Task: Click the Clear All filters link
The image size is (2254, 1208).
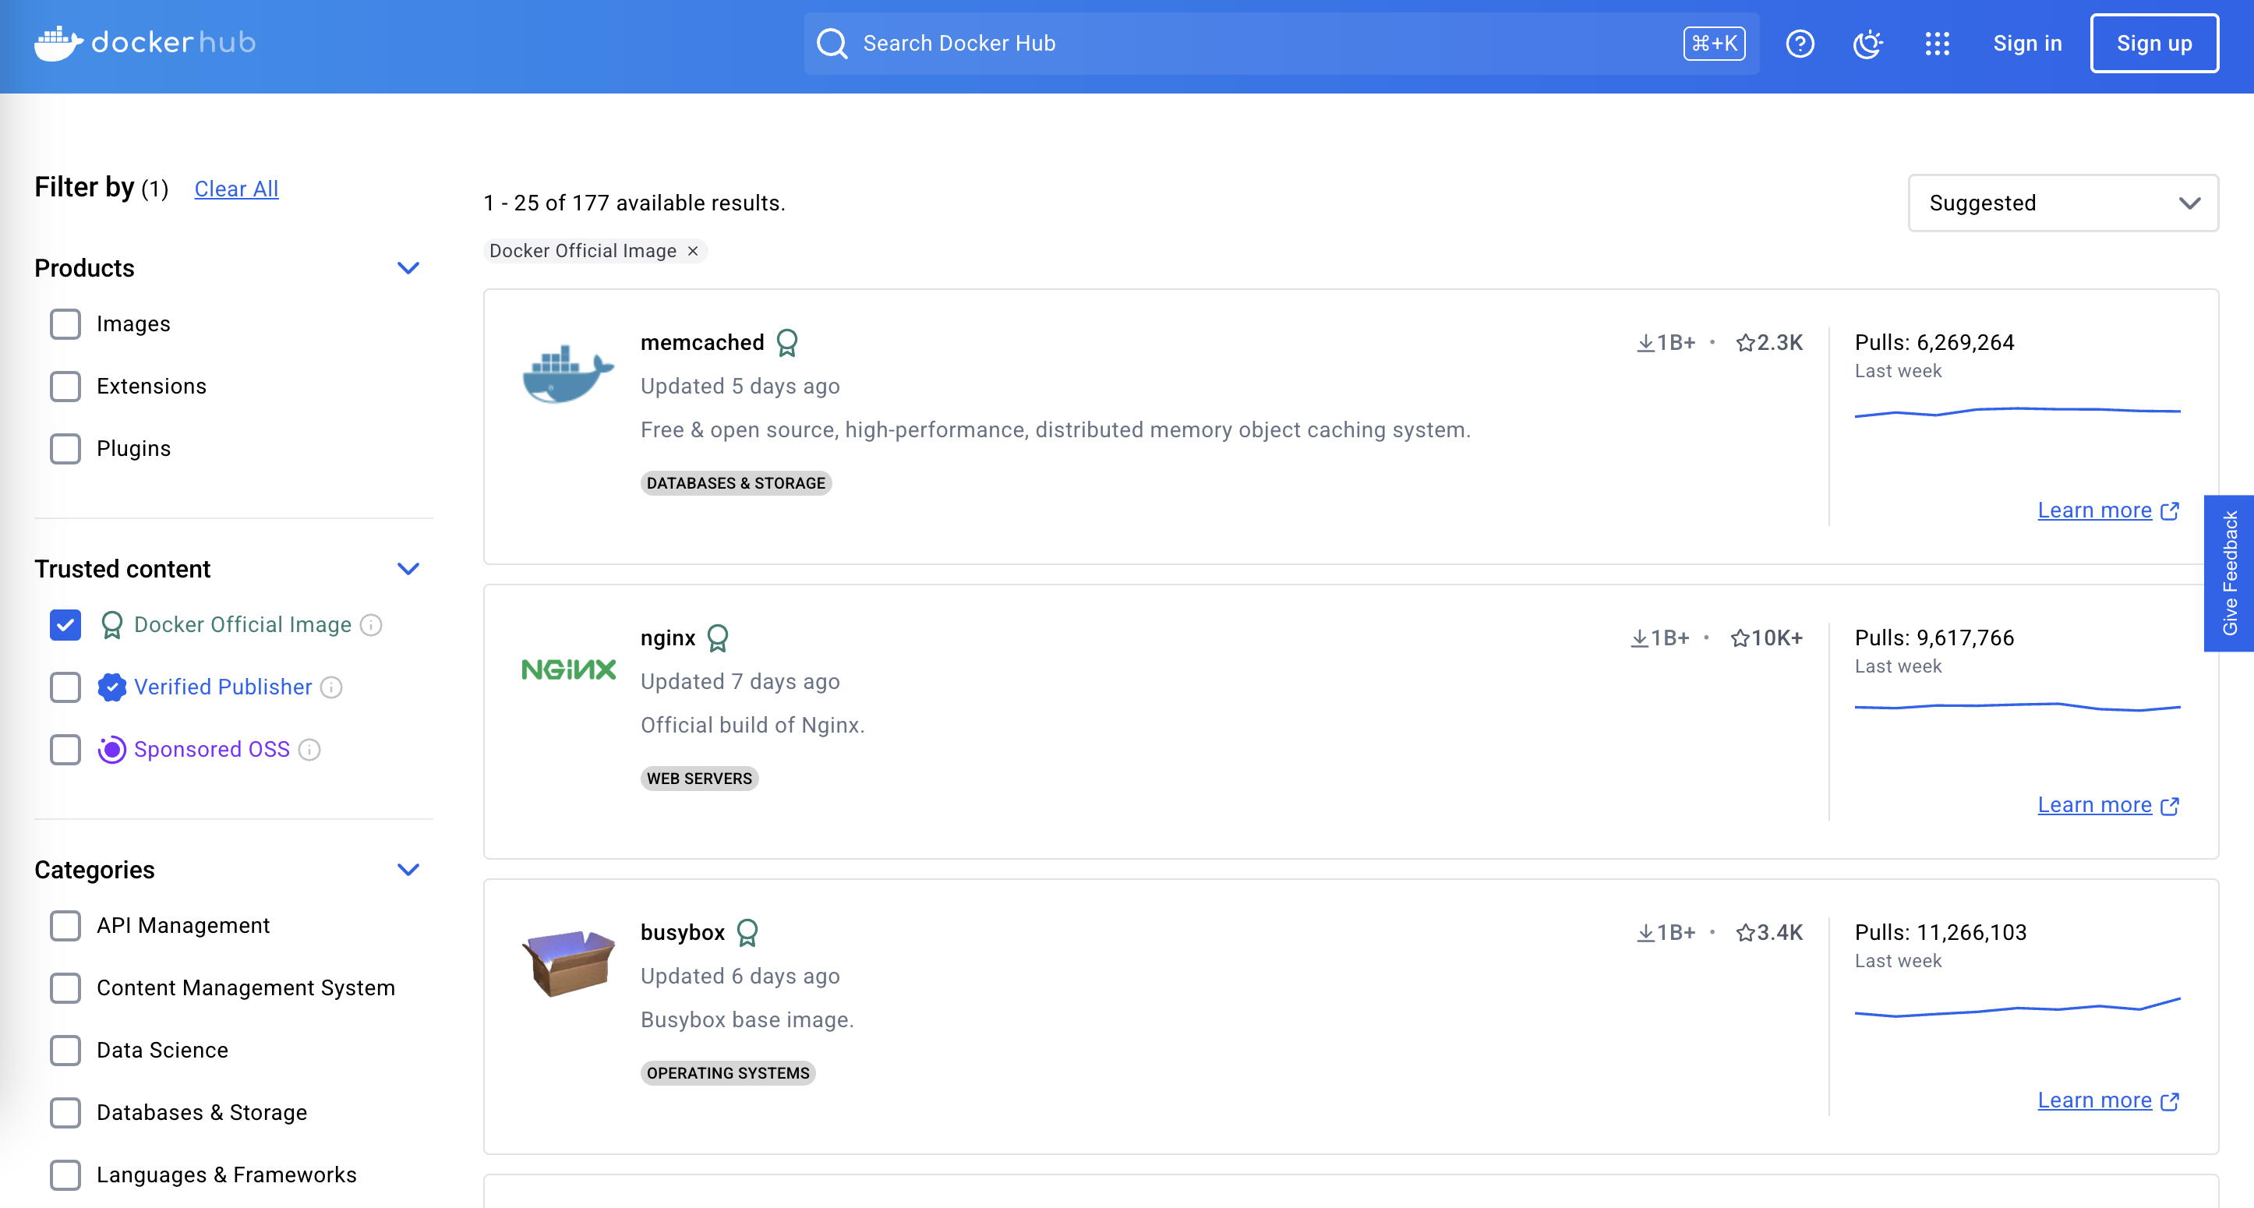Action: point(236,189)
